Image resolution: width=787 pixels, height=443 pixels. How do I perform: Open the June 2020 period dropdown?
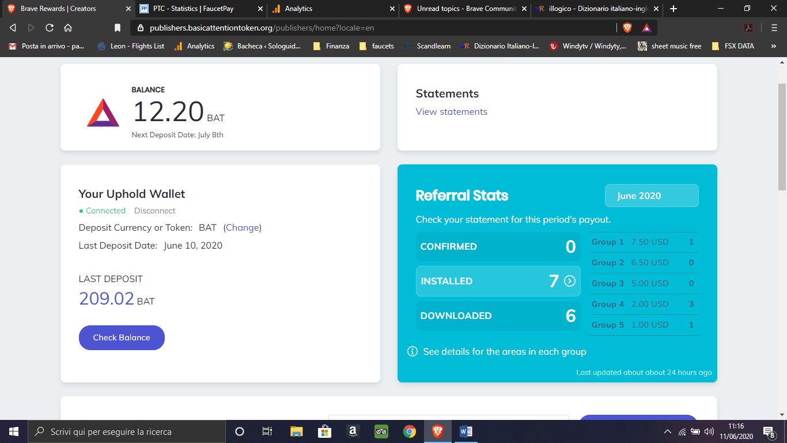[652, 196]
